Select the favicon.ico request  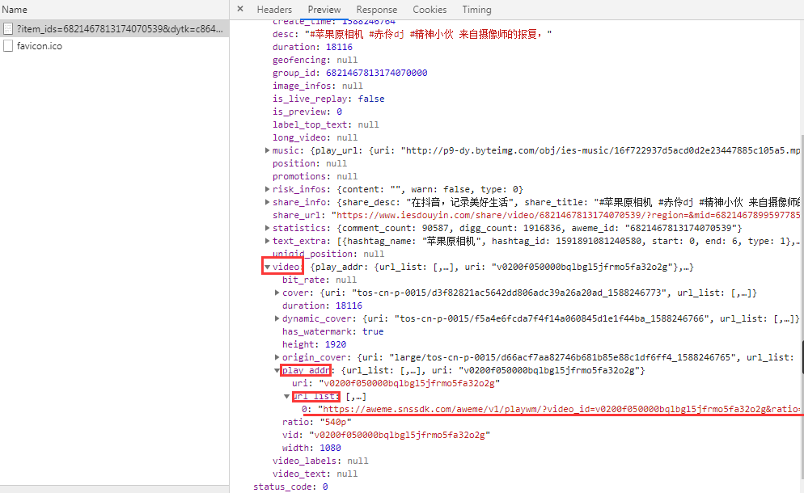coord(114,46)
